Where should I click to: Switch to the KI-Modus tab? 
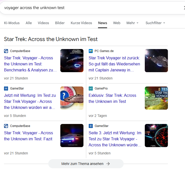[x=12, y=23]
